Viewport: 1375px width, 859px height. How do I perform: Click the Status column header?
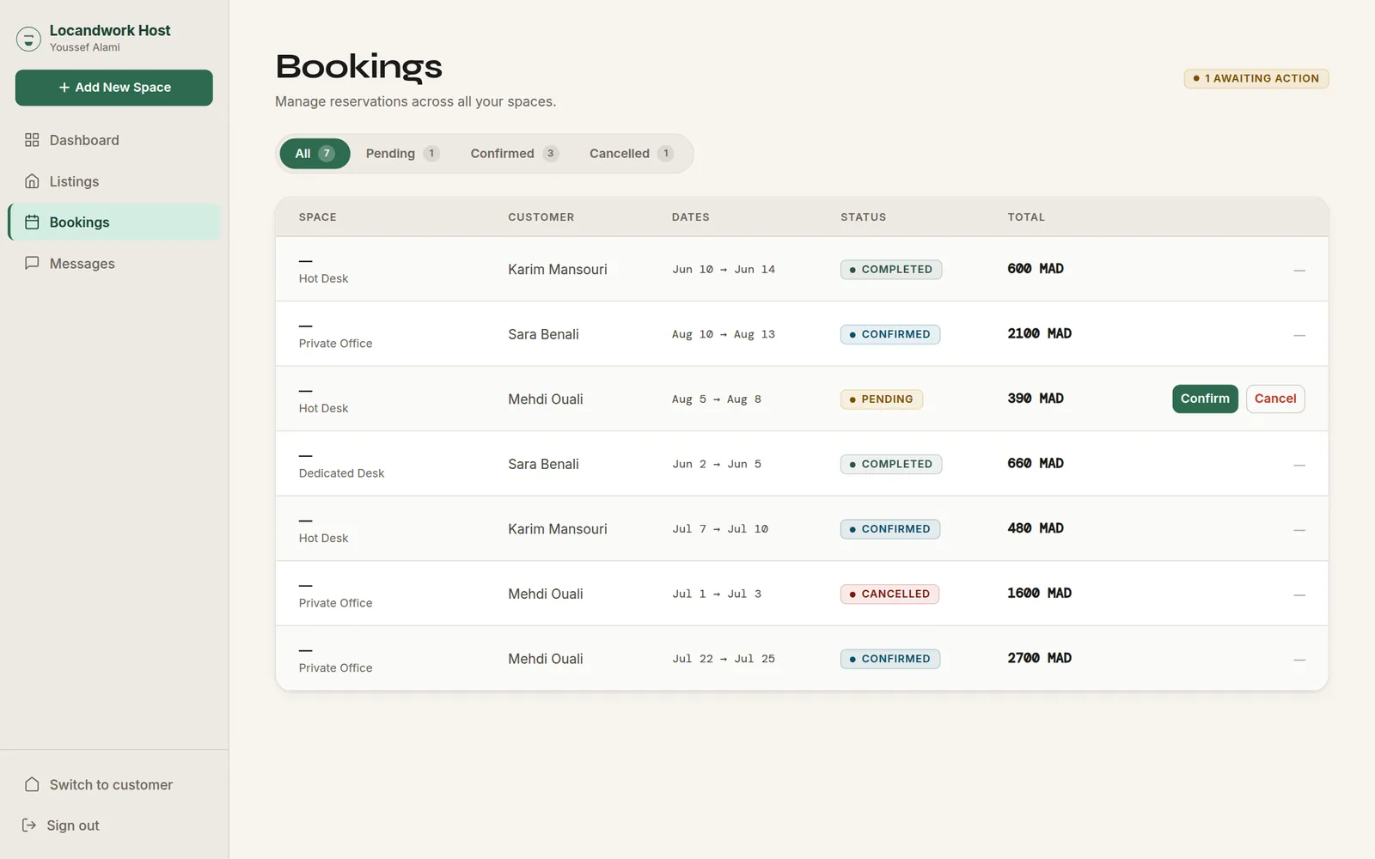863,217
